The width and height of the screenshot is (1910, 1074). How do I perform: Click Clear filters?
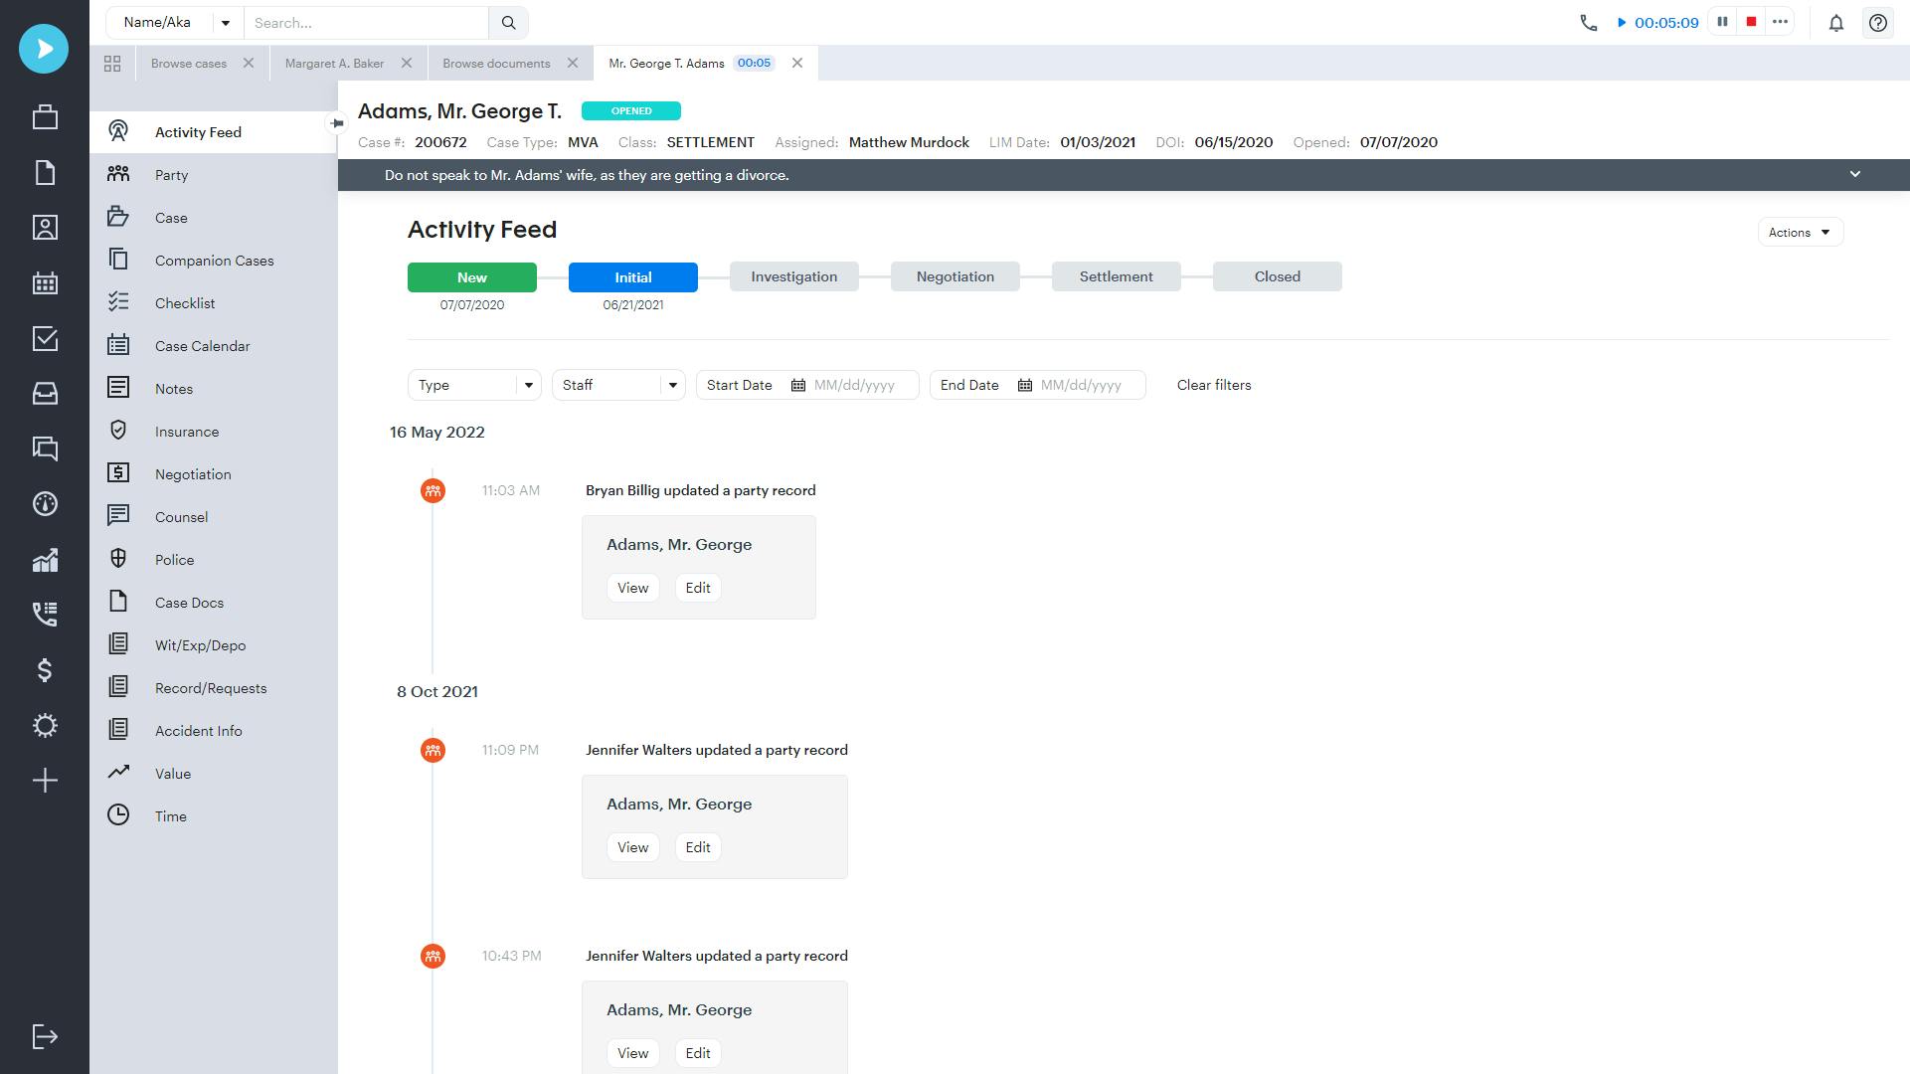point(1213,385)
